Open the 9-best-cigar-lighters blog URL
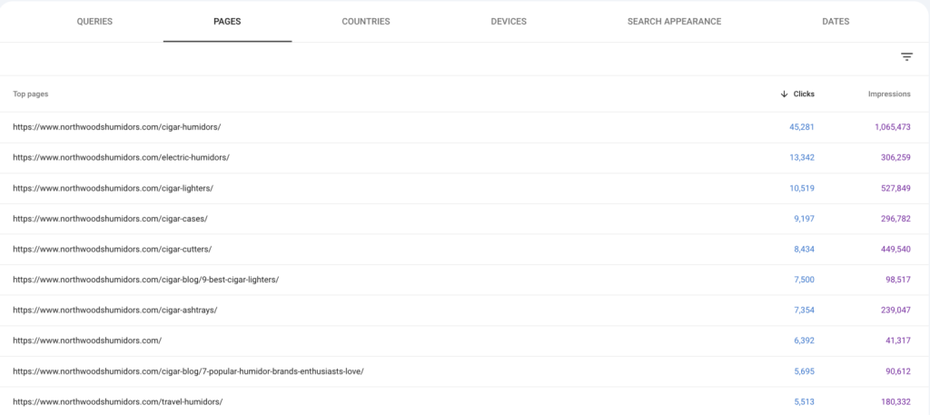930x415 pixels. coord(146,280)
